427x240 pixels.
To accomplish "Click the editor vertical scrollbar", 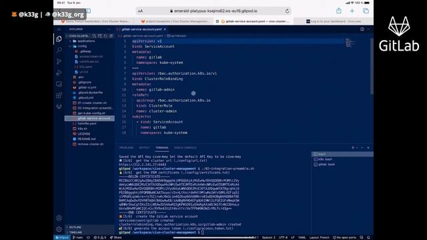I will tap(372, 67).
